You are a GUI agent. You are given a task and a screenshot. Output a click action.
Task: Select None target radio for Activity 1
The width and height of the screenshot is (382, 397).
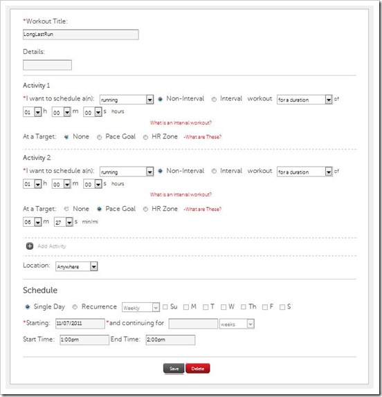(66, 137)
